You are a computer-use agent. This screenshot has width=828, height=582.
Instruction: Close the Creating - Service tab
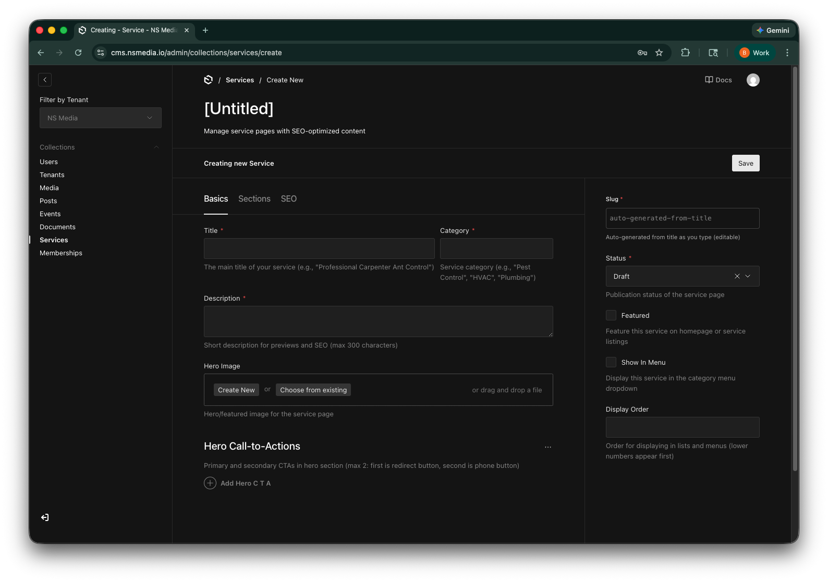pyautogui.click(x=187, y=30)
